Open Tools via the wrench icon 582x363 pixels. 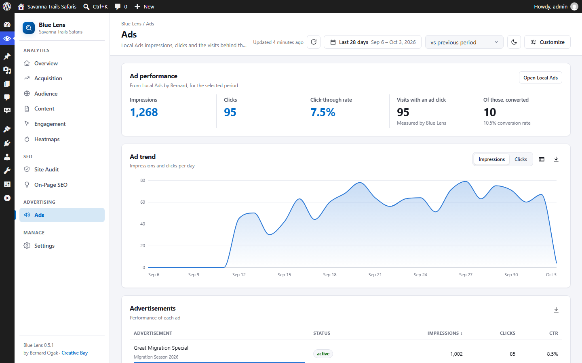[7, 171]
